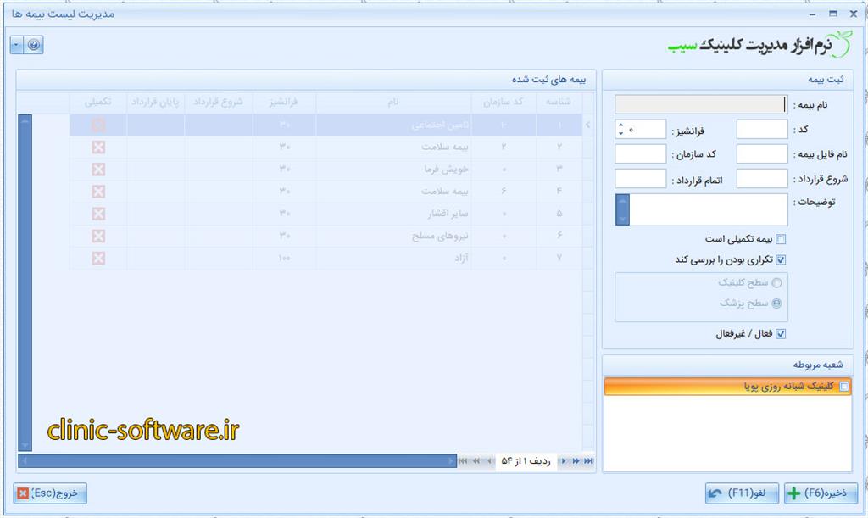868x518 pixels.
Task: Uncheck تکراری بودن را بررسی کند
Action: [x=781, y=260]
